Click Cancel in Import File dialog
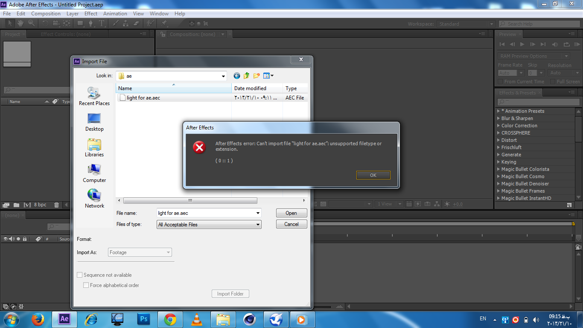The width and height of the screenshot is (583, 328). pos(291,224)
